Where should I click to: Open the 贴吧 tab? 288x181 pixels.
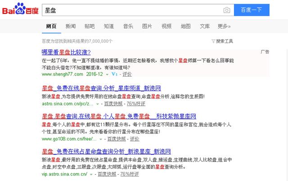(x=90, y=26)
